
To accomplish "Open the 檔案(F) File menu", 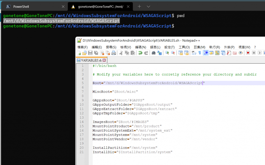I will [x=83, y=47].
